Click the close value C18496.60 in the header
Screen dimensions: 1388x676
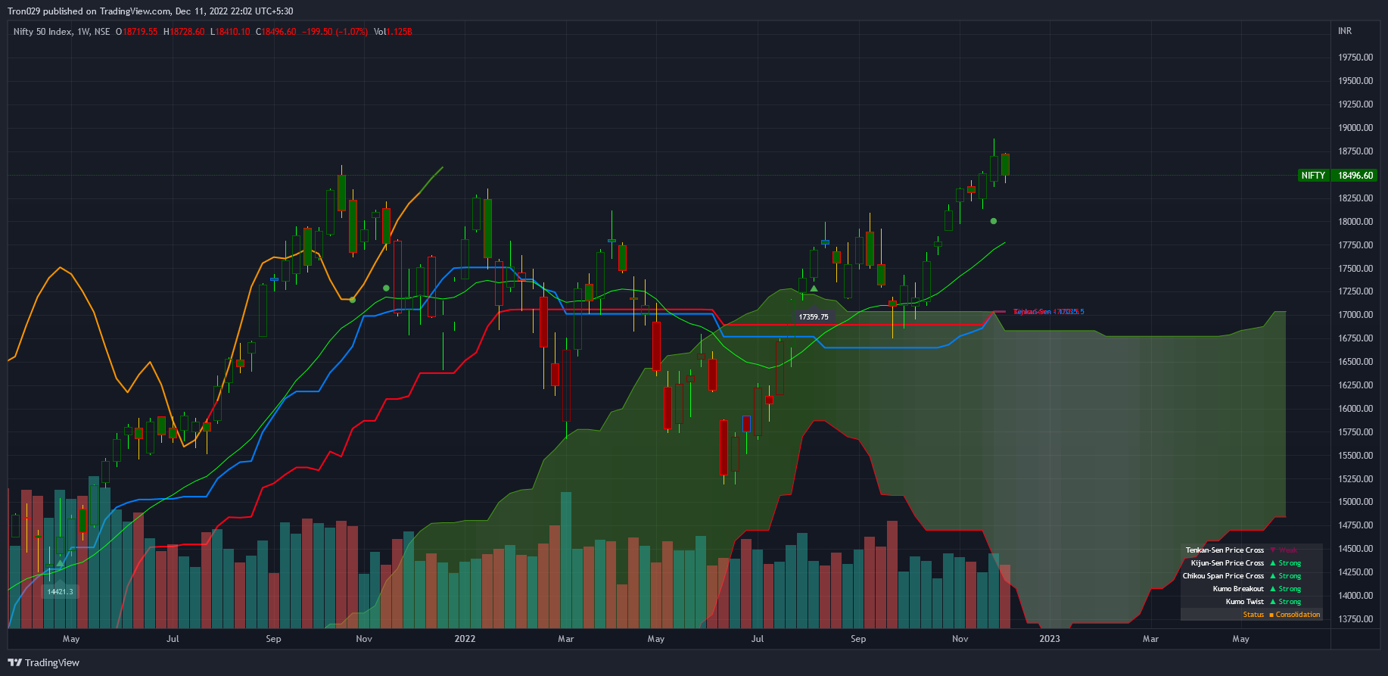click(x=276, y=32)
